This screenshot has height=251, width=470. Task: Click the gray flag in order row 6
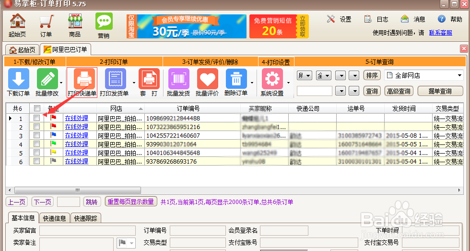(x=53, y=161)
